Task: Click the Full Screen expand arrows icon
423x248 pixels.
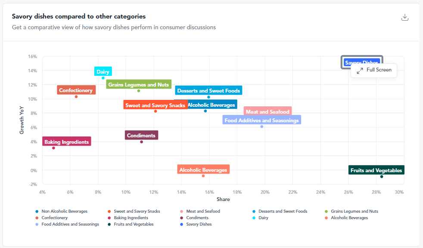Action: (x=360, y=71)
